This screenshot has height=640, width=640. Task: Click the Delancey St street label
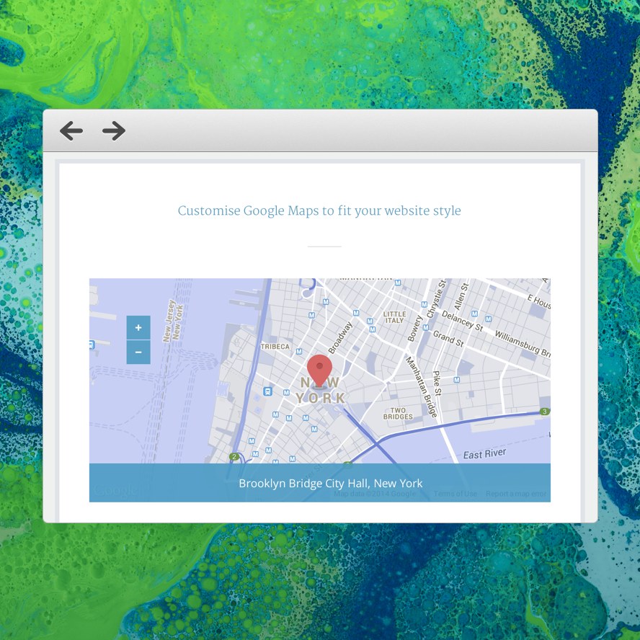(461, 321)
